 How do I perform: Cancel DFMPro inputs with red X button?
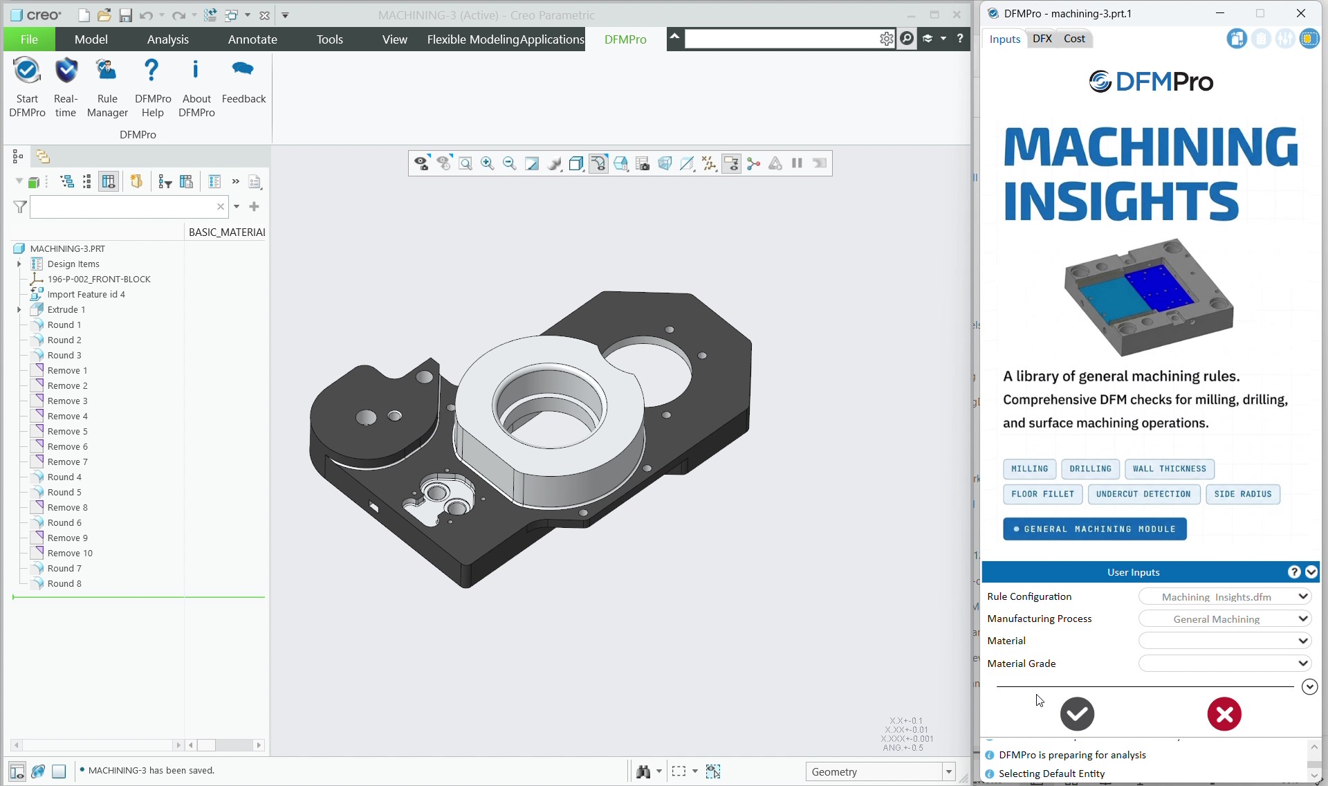coord(1224,714)
